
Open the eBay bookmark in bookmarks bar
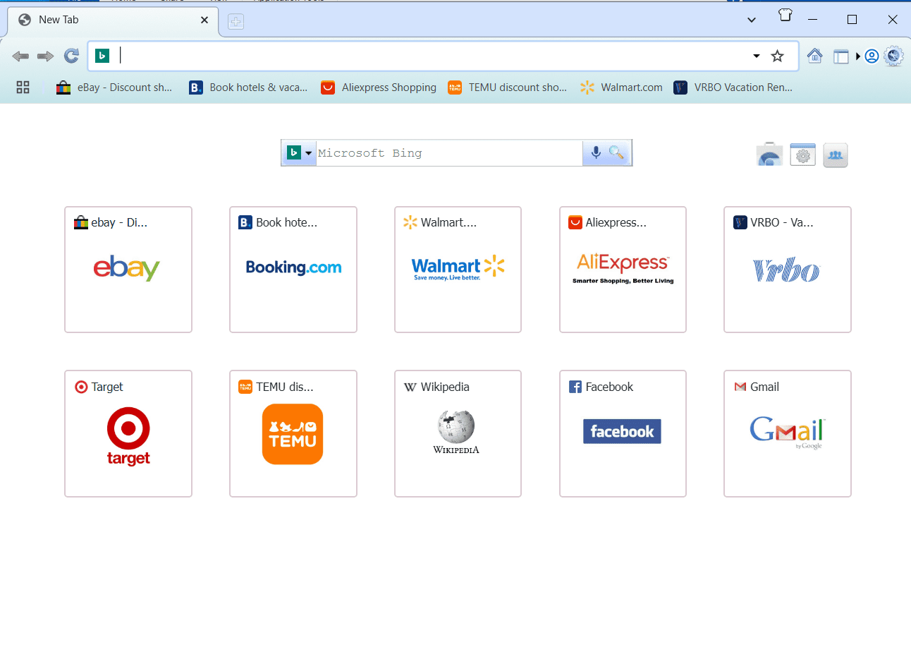click(x=114, y=88)
